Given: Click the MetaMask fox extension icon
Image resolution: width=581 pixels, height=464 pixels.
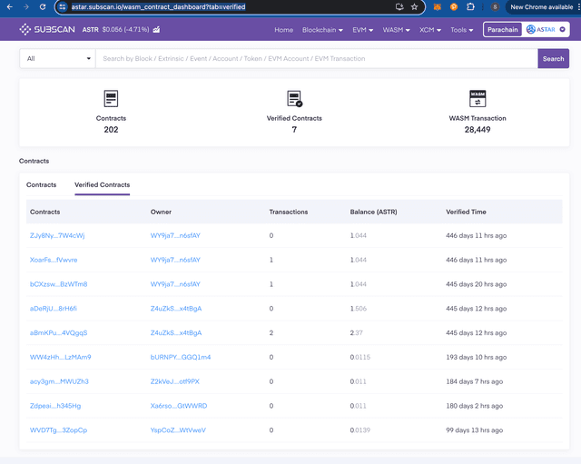Looking at the screenshot, I should 438,7.
